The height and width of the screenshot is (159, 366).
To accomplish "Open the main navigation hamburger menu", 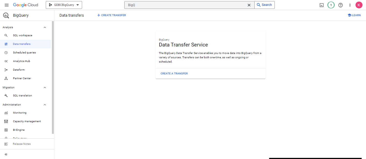I will (7, 5).
